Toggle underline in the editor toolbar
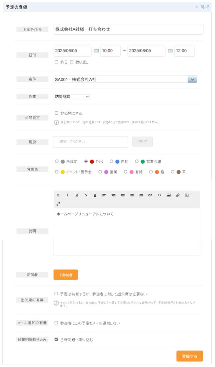This screenshot has height=367, width=215. pos(77,195)
